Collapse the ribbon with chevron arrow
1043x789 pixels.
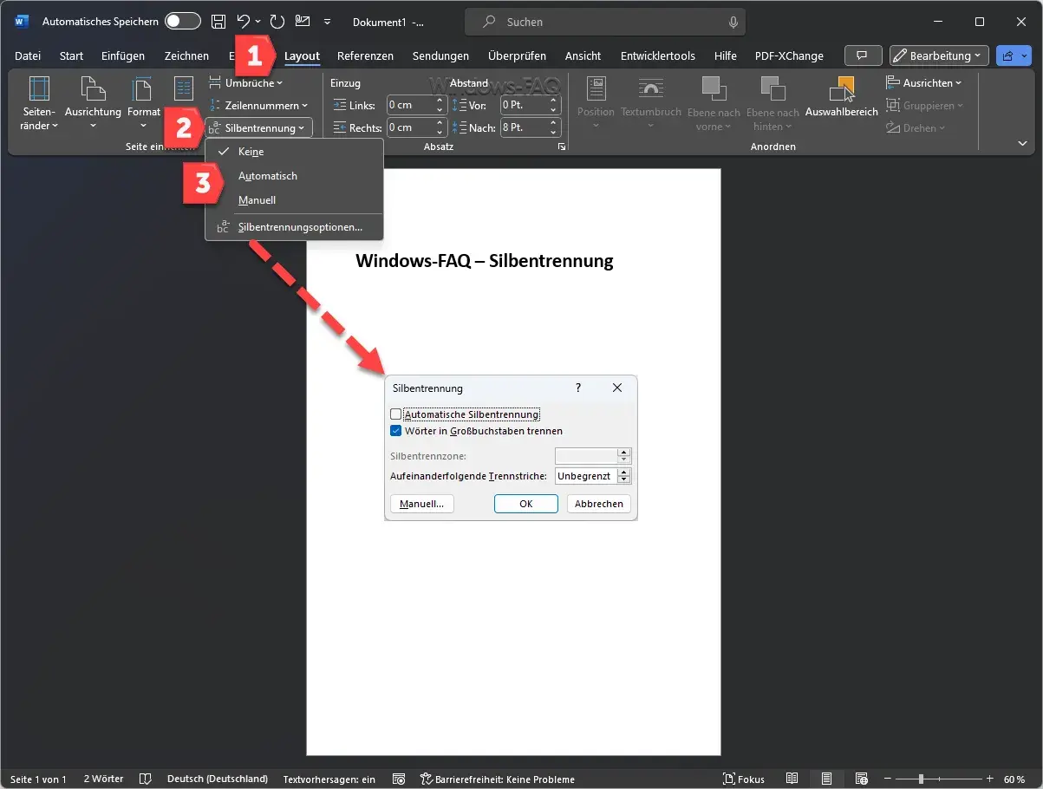[x=1022, y=144]
